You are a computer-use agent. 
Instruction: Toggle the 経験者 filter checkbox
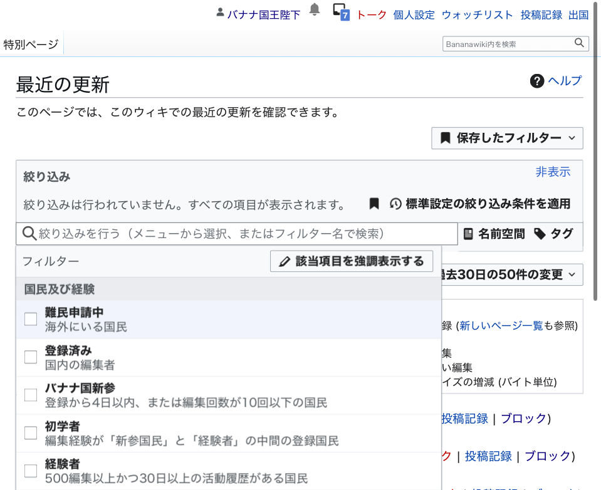pyautogui.click(x=31, y=471)
